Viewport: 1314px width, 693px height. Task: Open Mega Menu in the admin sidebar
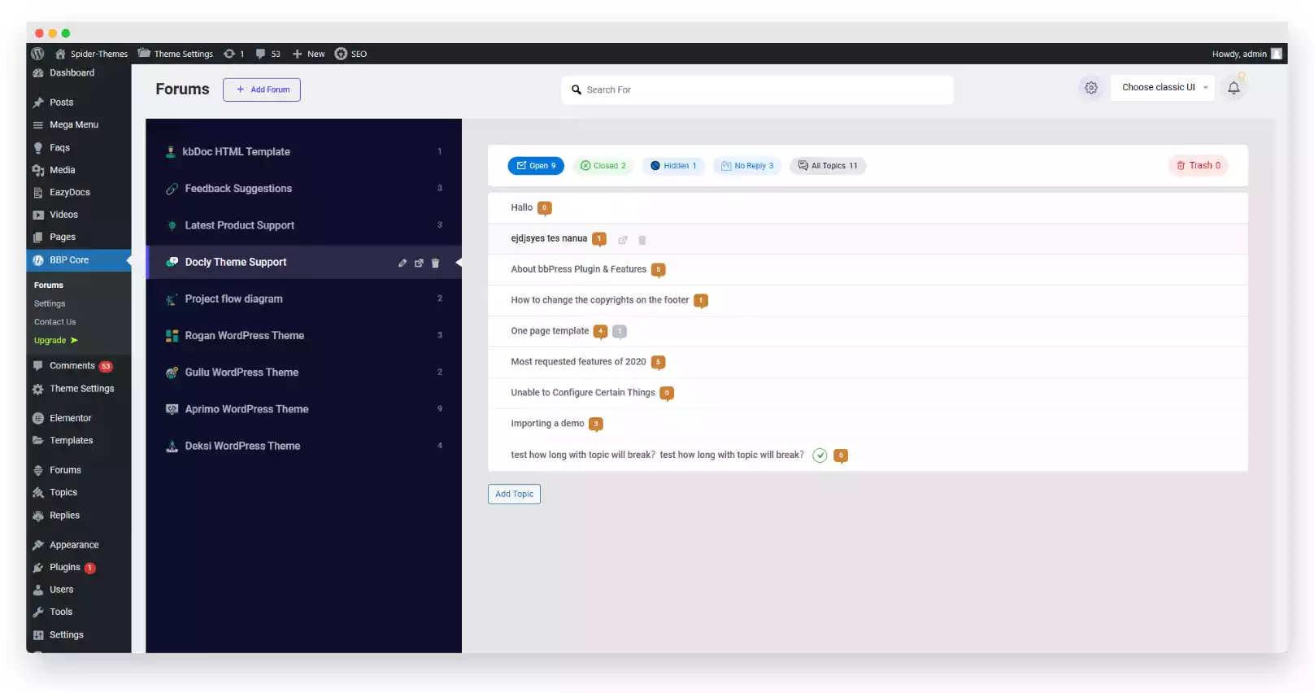coord(73,125)
